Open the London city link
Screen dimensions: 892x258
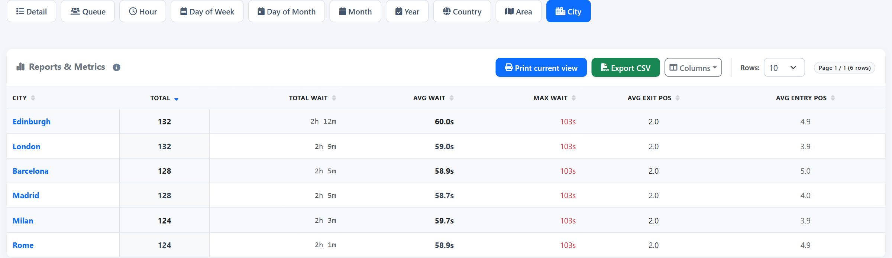click(x=26, y=147)
